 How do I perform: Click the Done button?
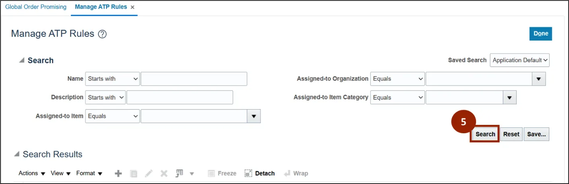pyautogui.click(x=540, y=34)
